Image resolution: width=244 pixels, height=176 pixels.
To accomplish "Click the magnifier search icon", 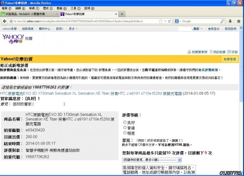I will click(x=223, y=21).
